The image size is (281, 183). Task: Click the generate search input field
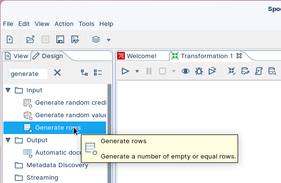[x=28, y=73]
